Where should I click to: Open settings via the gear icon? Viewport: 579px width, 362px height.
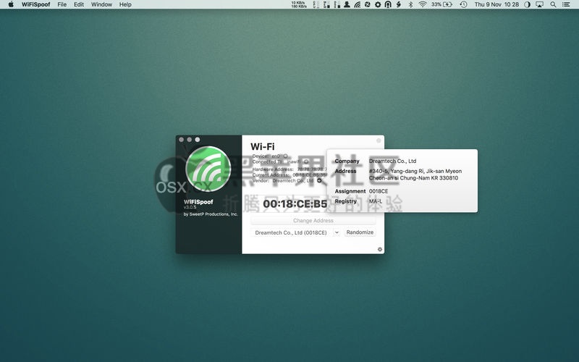[x=379, y=249]
